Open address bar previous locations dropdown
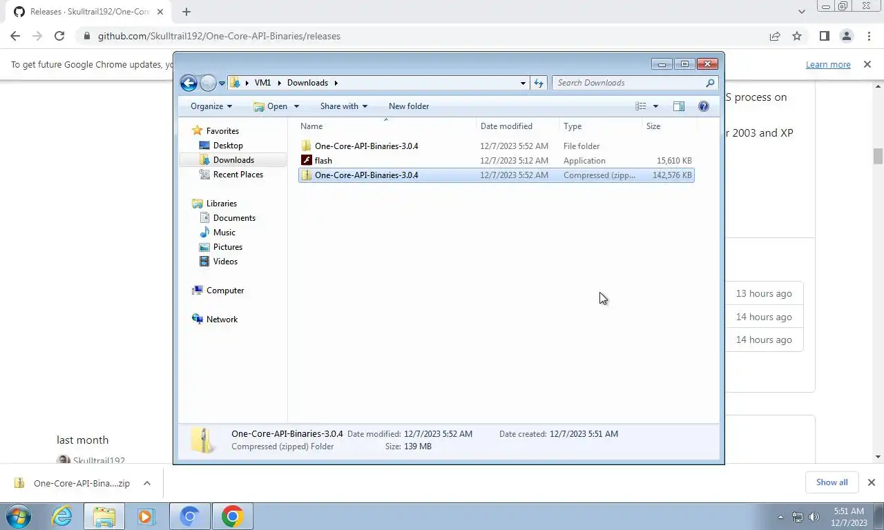This screenshot has height=530, width=884. (523, 83)
